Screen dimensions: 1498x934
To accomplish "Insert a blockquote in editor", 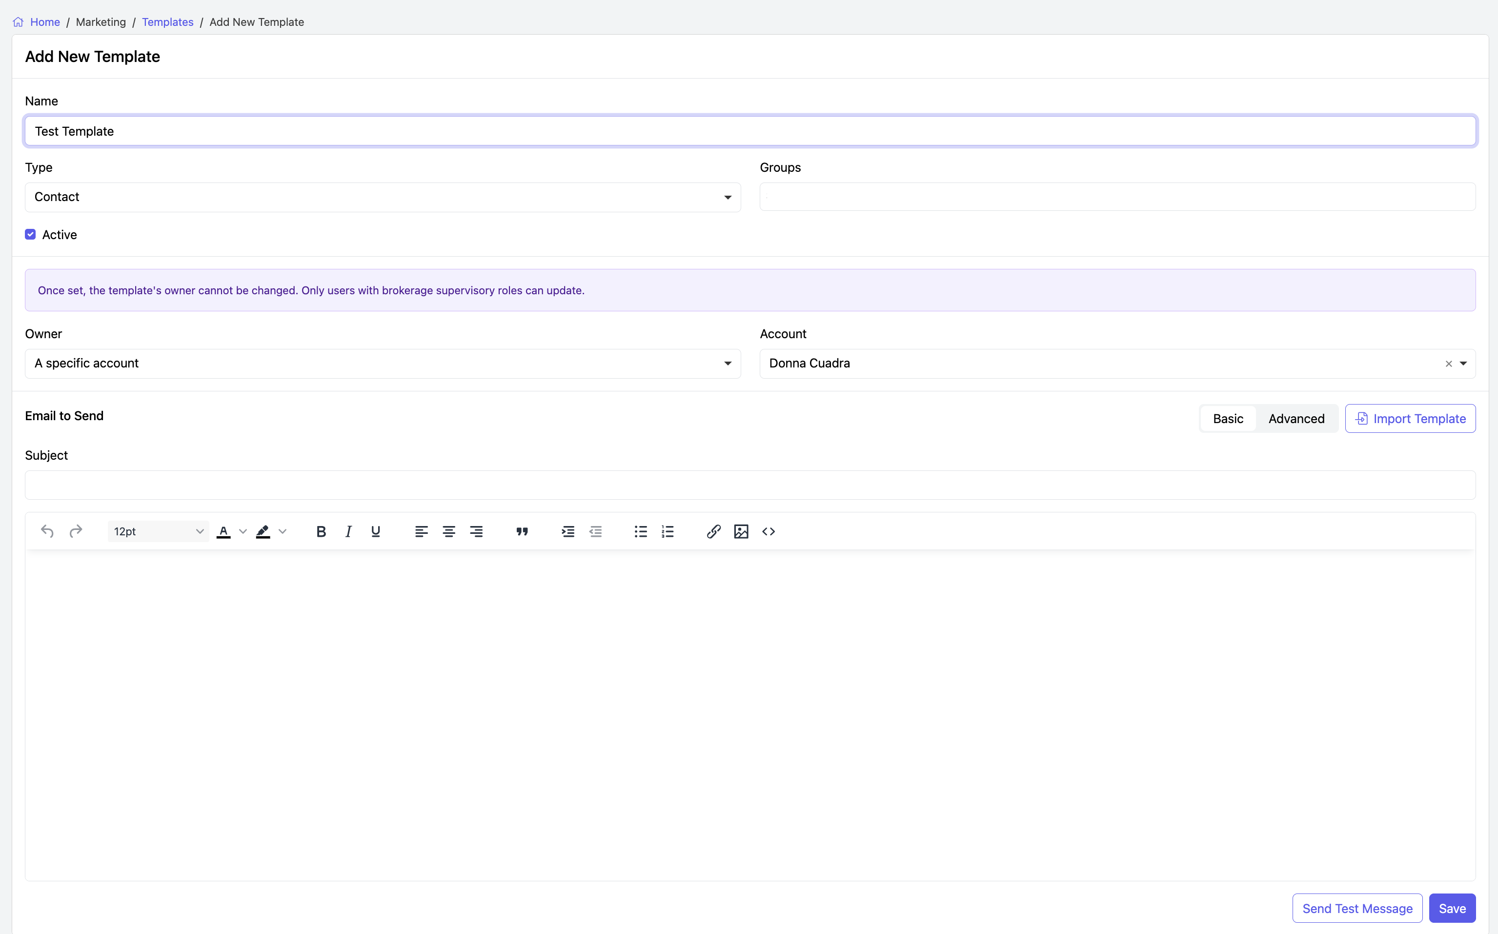I will [522, 531].
